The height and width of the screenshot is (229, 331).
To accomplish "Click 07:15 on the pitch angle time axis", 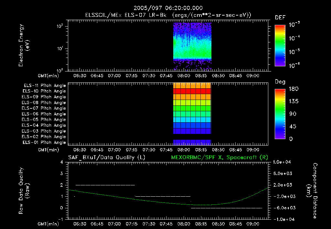I will point(132,150).
